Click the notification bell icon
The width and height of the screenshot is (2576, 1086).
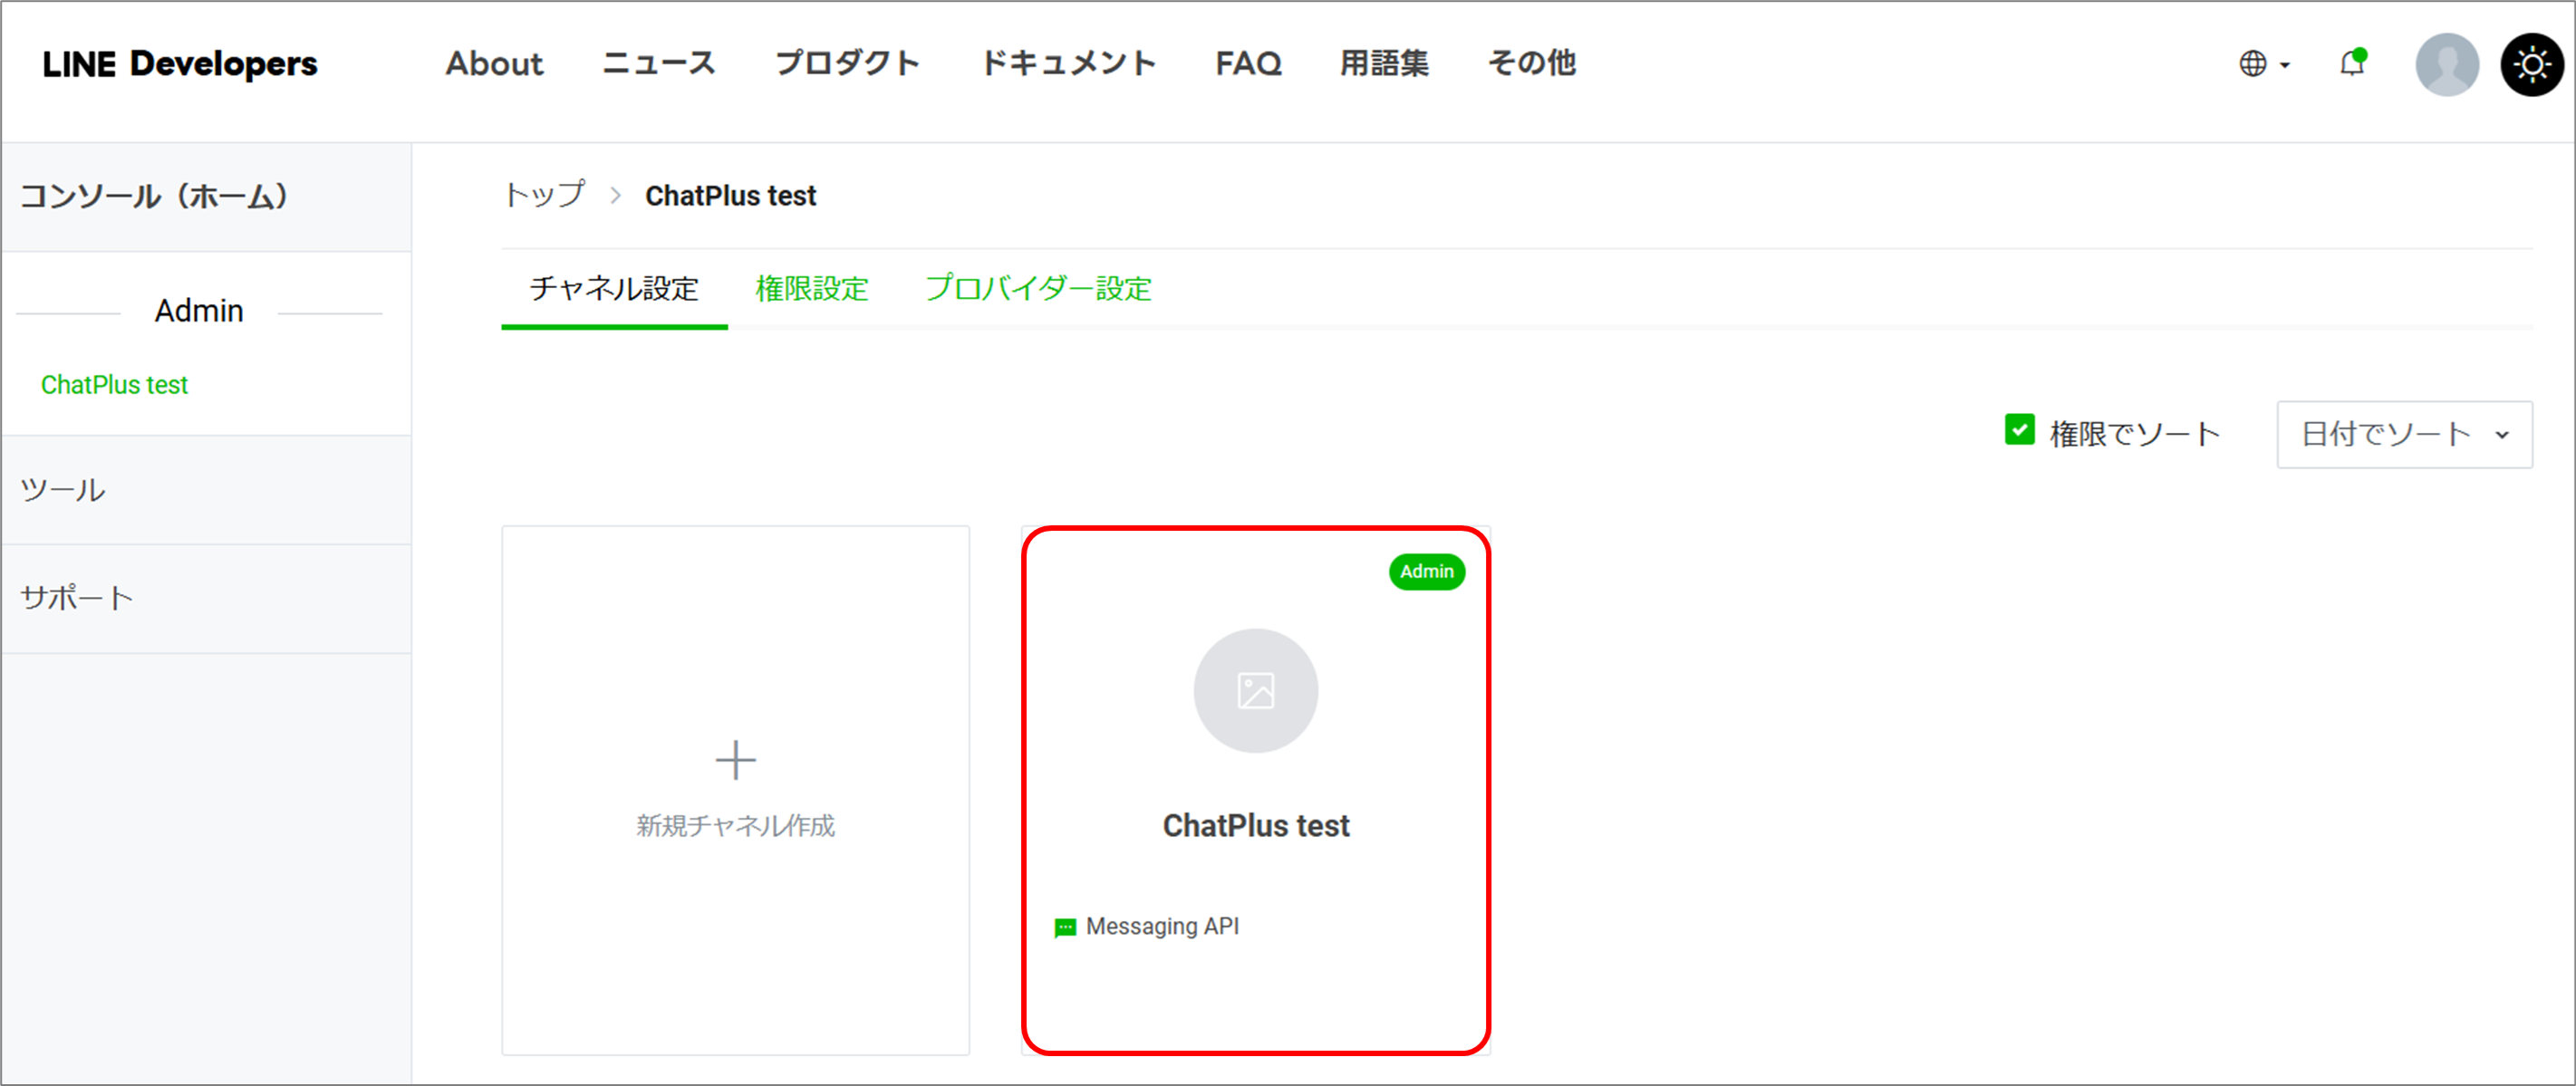2351,64
